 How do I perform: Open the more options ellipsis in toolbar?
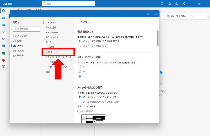click(x=199, y=16)
